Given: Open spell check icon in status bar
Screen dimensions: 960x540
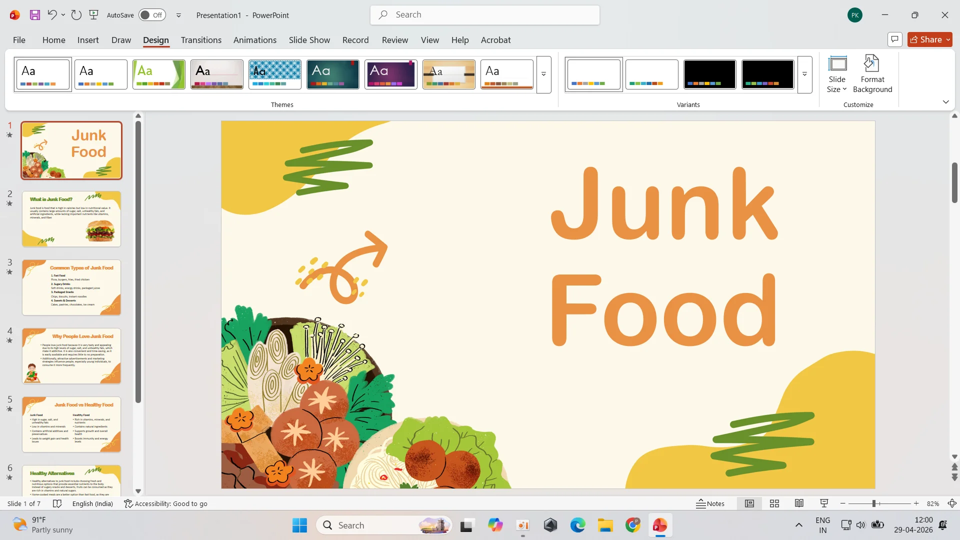Looking at the screenshot, I should (57, 503).
